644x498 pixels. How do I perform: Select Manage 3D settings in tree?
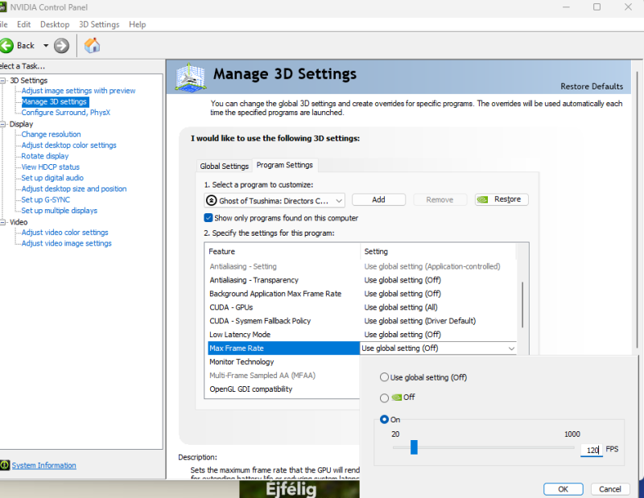(x=54, y=101)
